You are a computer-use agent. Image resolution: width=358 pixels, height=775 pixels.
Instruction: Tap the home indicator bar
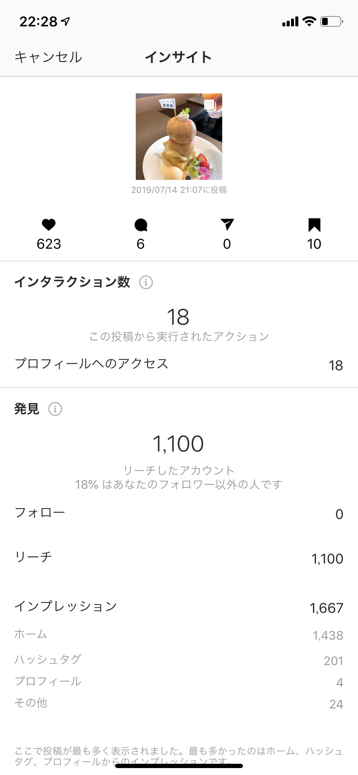coord(179,766)
